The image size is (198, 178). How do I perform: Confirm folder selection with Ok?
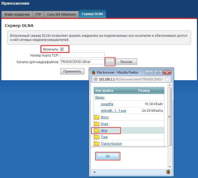[108, 156]
